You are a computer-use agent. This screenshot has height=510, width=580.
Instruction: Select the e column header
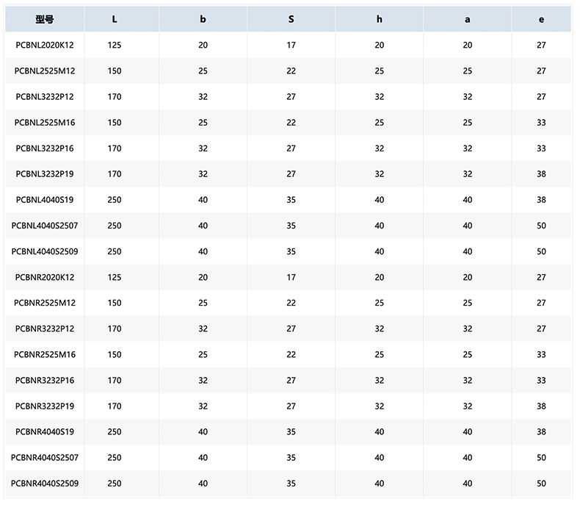click(x=541, y=20)
